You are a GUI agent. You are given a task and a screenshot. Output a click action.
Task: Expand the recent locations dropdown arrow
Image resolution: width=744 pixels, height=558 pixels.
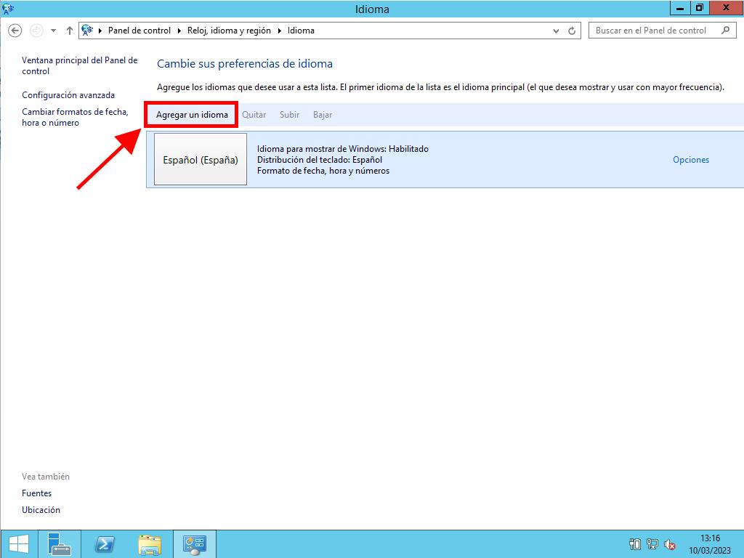(53, 31)
